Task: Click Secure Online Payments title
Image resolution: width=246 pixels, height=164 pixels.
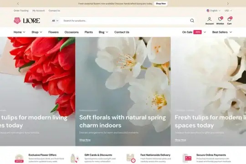Action: 211,155
